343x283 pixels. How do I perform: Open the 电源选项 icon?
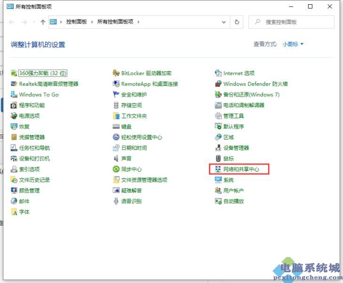[14, 116]
